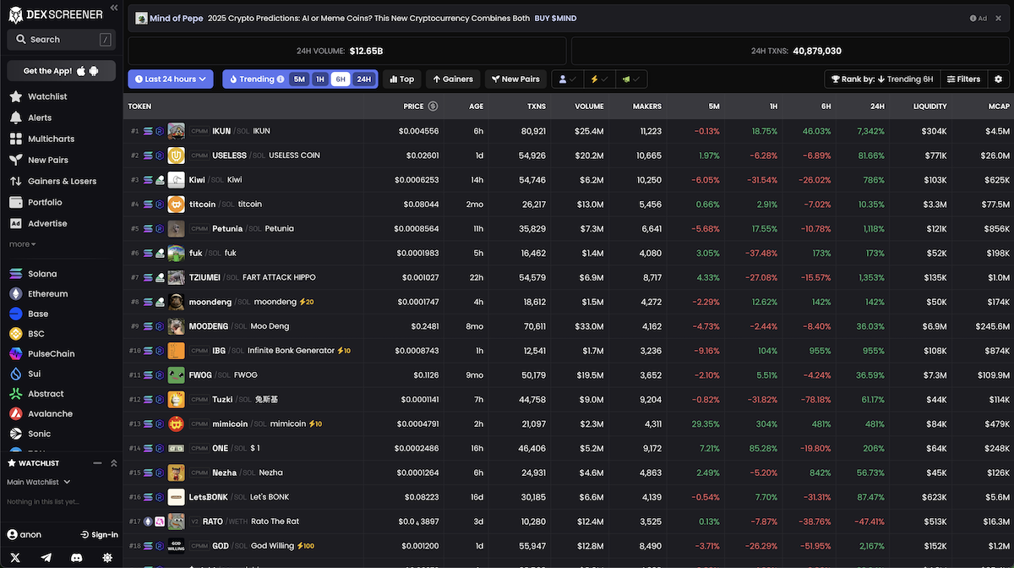Switch to the New Pairs tab
Screen dimensions: 1014x568
[x=515, y=79]
